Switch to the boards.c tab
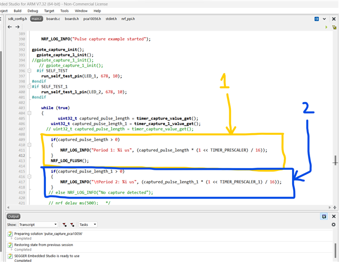The width and height of the screenshot is (339, 262). pyautogui.click(x=53, y=19)
